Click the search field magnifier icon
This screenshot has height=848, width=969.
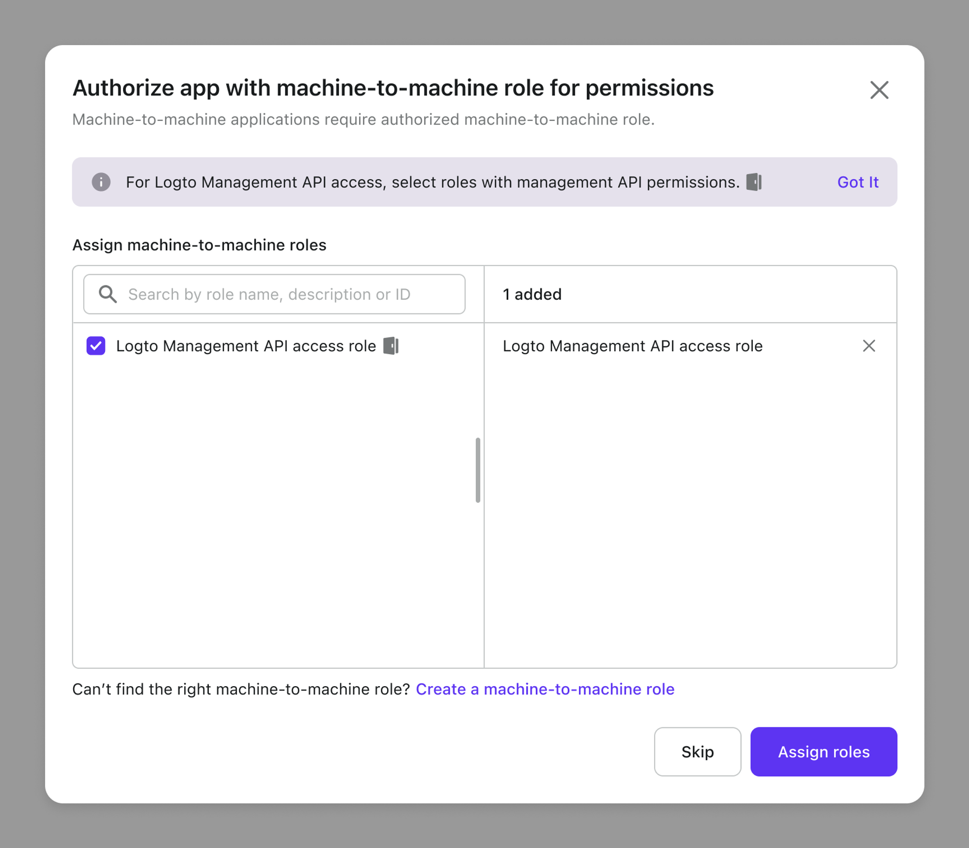tap(107, 294)
